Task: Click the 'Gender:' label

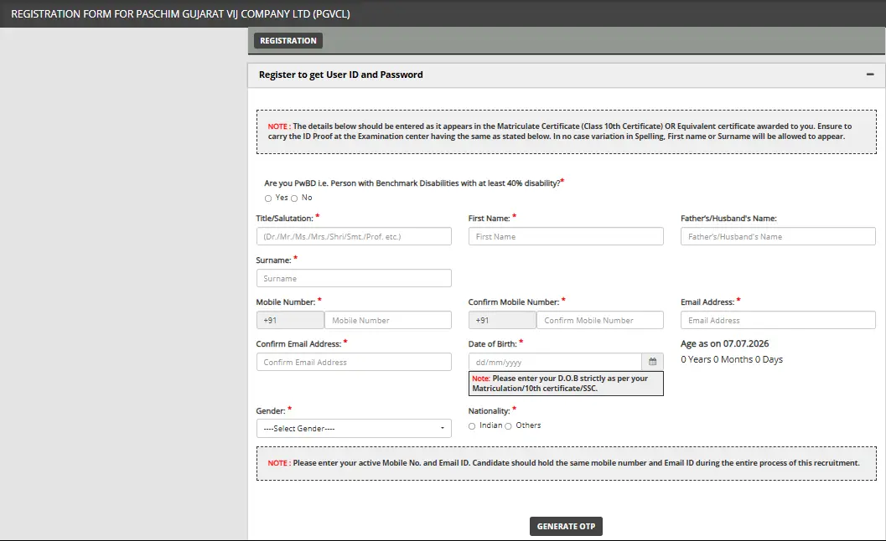Action: pos(271,411)
